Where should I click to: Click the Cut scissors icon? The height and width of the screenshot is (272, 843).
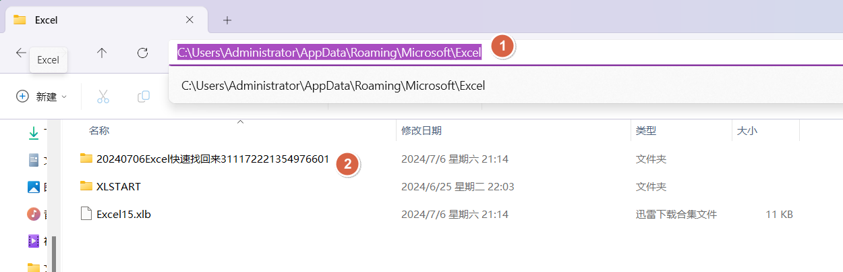(x=103, y=97)
